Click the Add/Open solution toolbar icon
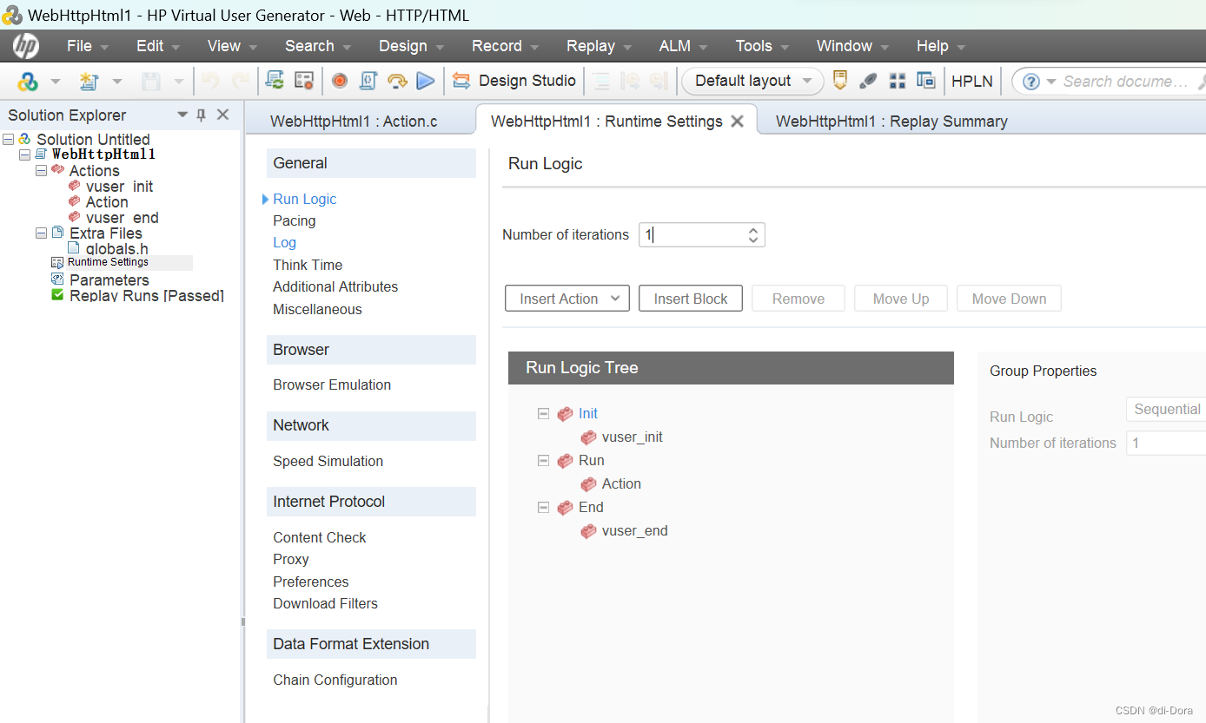1206x723 pixels. [x=28, y=81]
